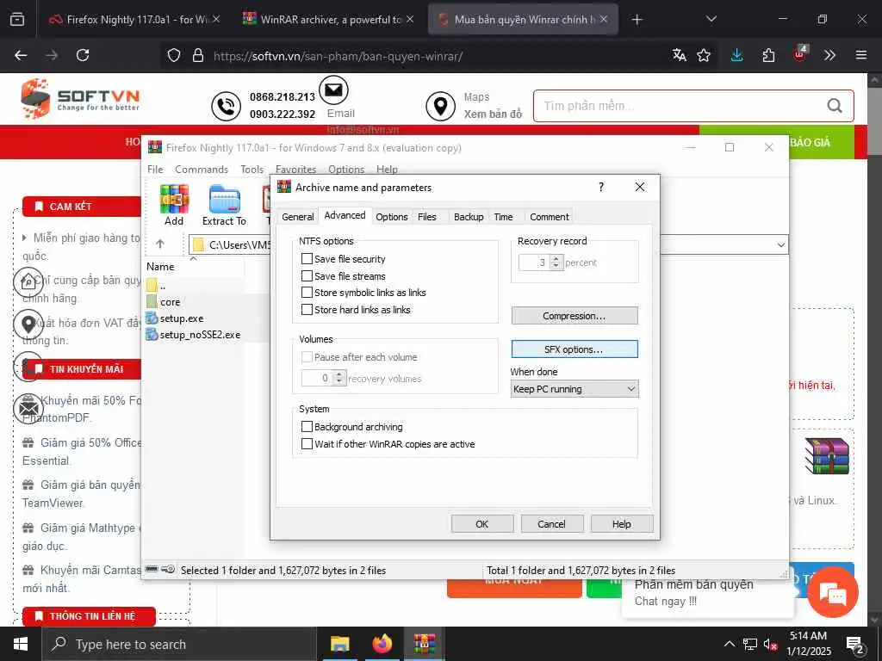Click the Firefox reload button
The height and width of the screenshot is (661, 882).
(83, 55)
